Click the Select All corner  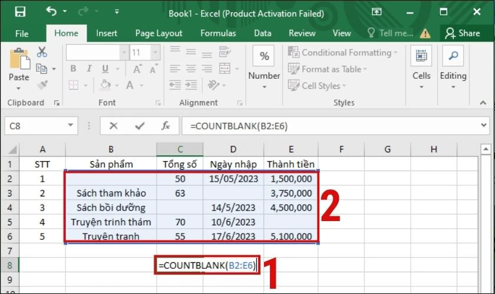[11, 149]
